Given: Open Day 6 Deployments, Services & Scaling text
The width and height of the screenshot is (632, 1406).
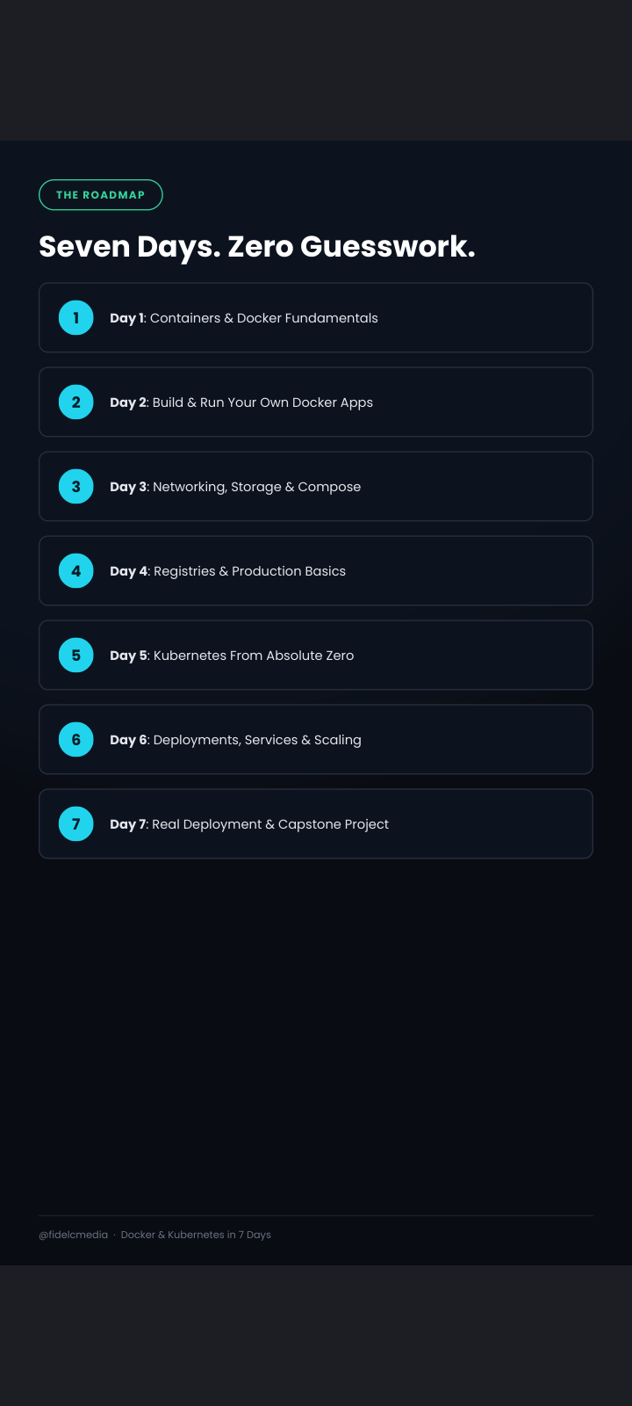Looking at the screenshot, I should [x=235, y=740].
